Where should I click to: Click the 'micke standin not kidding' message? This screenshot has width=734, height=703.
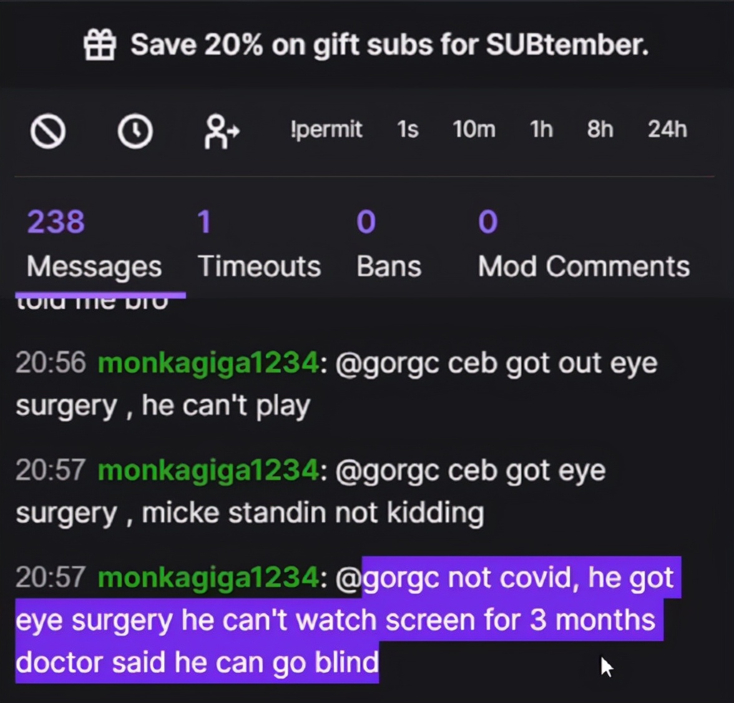(x=312, y=513)
